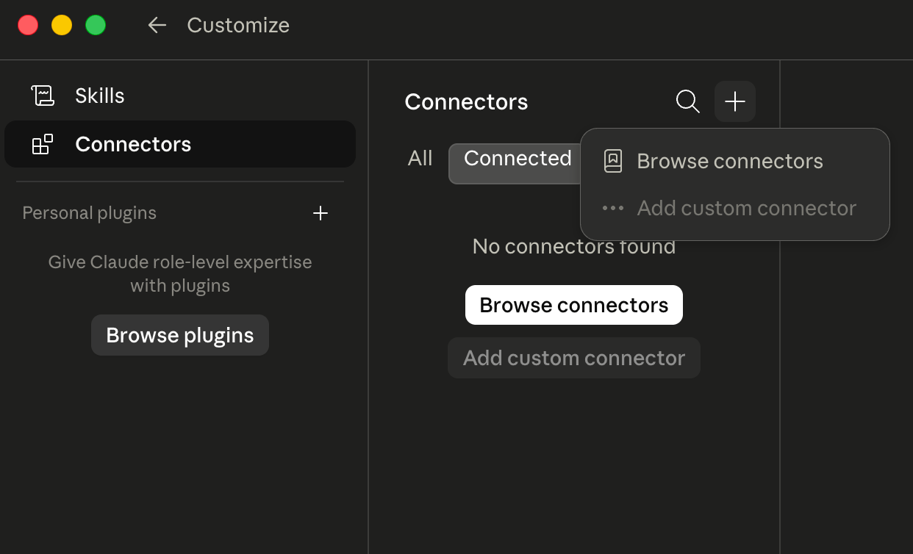The height and width of the screenshot is (554, 913).
Task: Click the Connectors panel heading
Action: pos(466,101)
